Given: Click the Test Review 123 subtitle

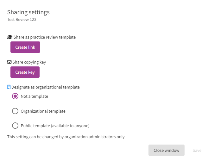Looking at the screenshot, I should 22,20.
